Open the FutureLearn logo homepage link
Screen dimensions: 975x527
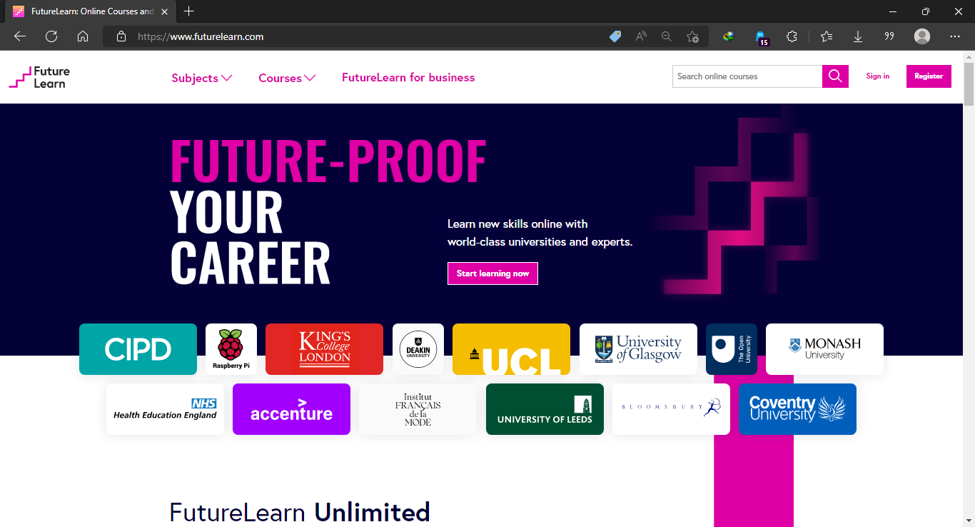[x=39, y=77]
